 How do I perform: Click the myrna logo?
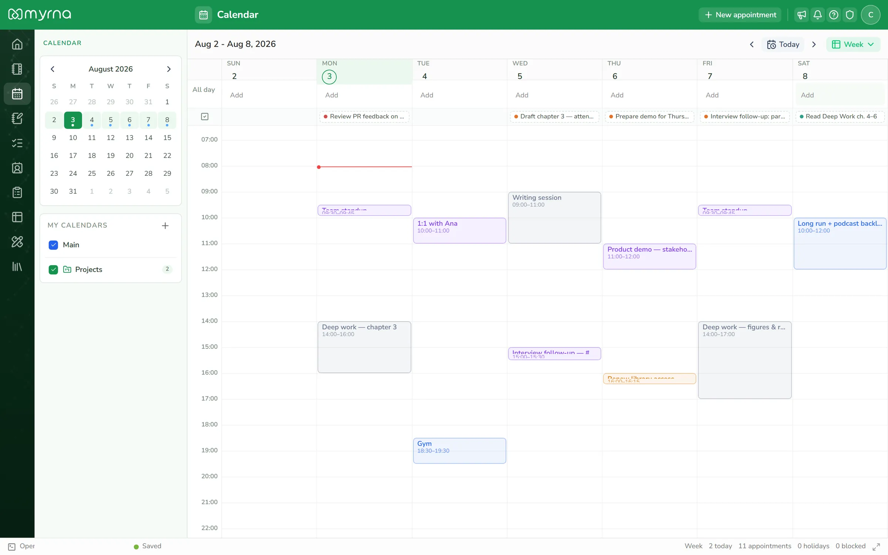(x=40, y=14)
